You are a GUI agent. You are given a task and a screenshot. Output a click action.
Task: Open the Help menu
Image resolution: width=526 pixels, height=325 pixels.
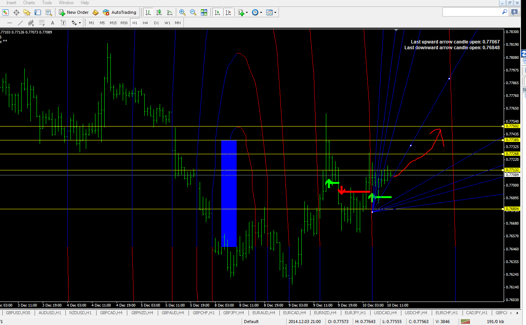tap(85, 3)
